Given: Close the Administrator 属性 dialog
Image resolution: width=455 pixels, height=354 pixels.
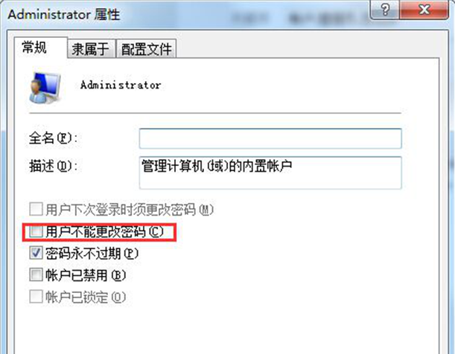Looking at the screenshot, I should pyautogui.click(x=424, y=10).
